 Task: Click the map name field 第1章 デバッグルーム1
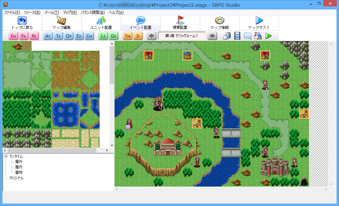182,36
